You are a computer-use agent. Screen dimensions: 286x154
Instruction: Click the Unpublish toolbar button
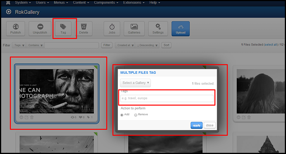40,29
